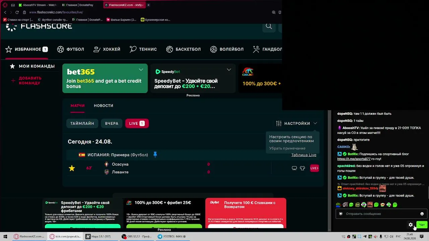Open chat settings gear icon
The image size is (429, 241).
411,225
